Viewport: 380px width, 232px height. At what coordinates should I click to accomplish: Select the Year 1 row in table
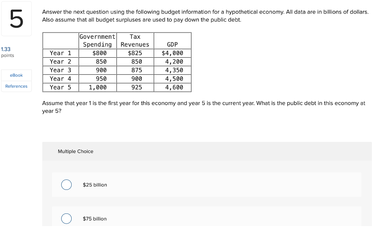pyautogui.click(x=60, y=53)
